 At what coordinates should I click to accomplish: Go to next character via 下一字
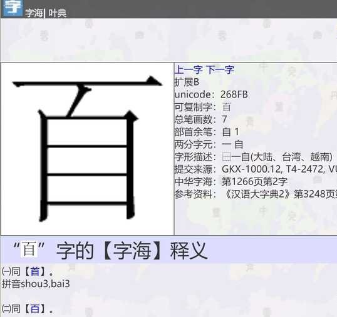220,69
